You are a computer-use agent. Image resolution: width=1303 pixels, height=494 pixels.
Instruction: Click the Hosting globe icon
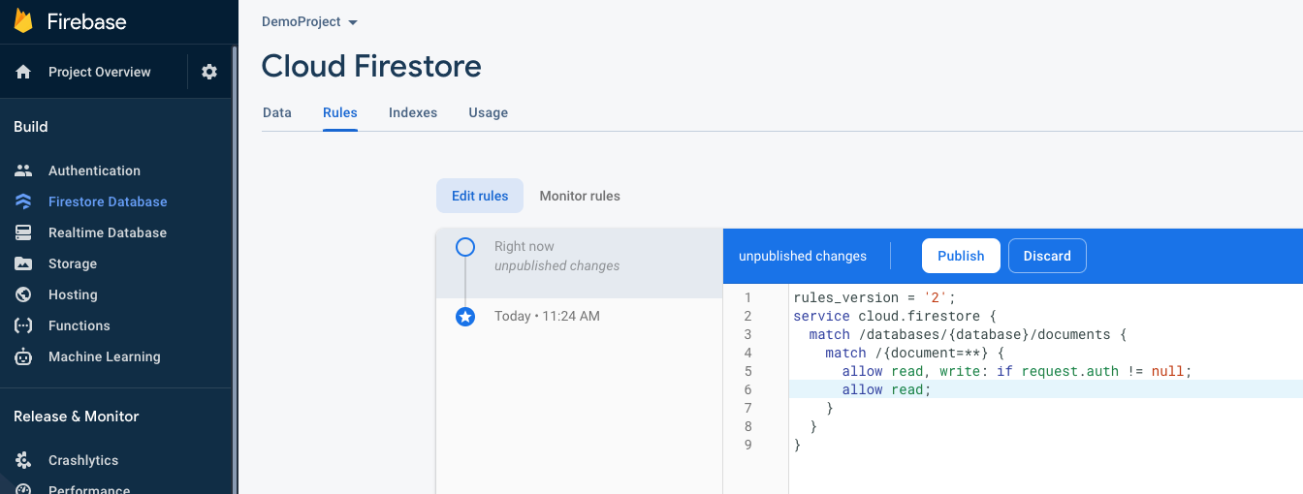pyautogui.click(x=23, y=294)
